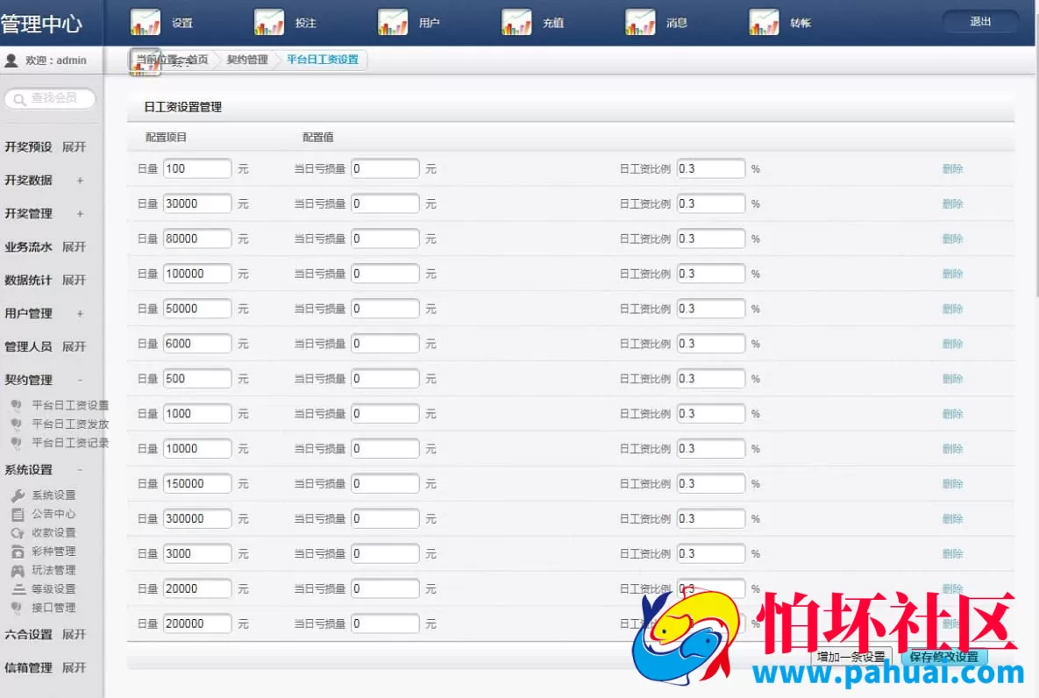The width and height of the screenshot is (1039, 698).
Task: Click the 查找会员 search field
Action: coord(49,99)
